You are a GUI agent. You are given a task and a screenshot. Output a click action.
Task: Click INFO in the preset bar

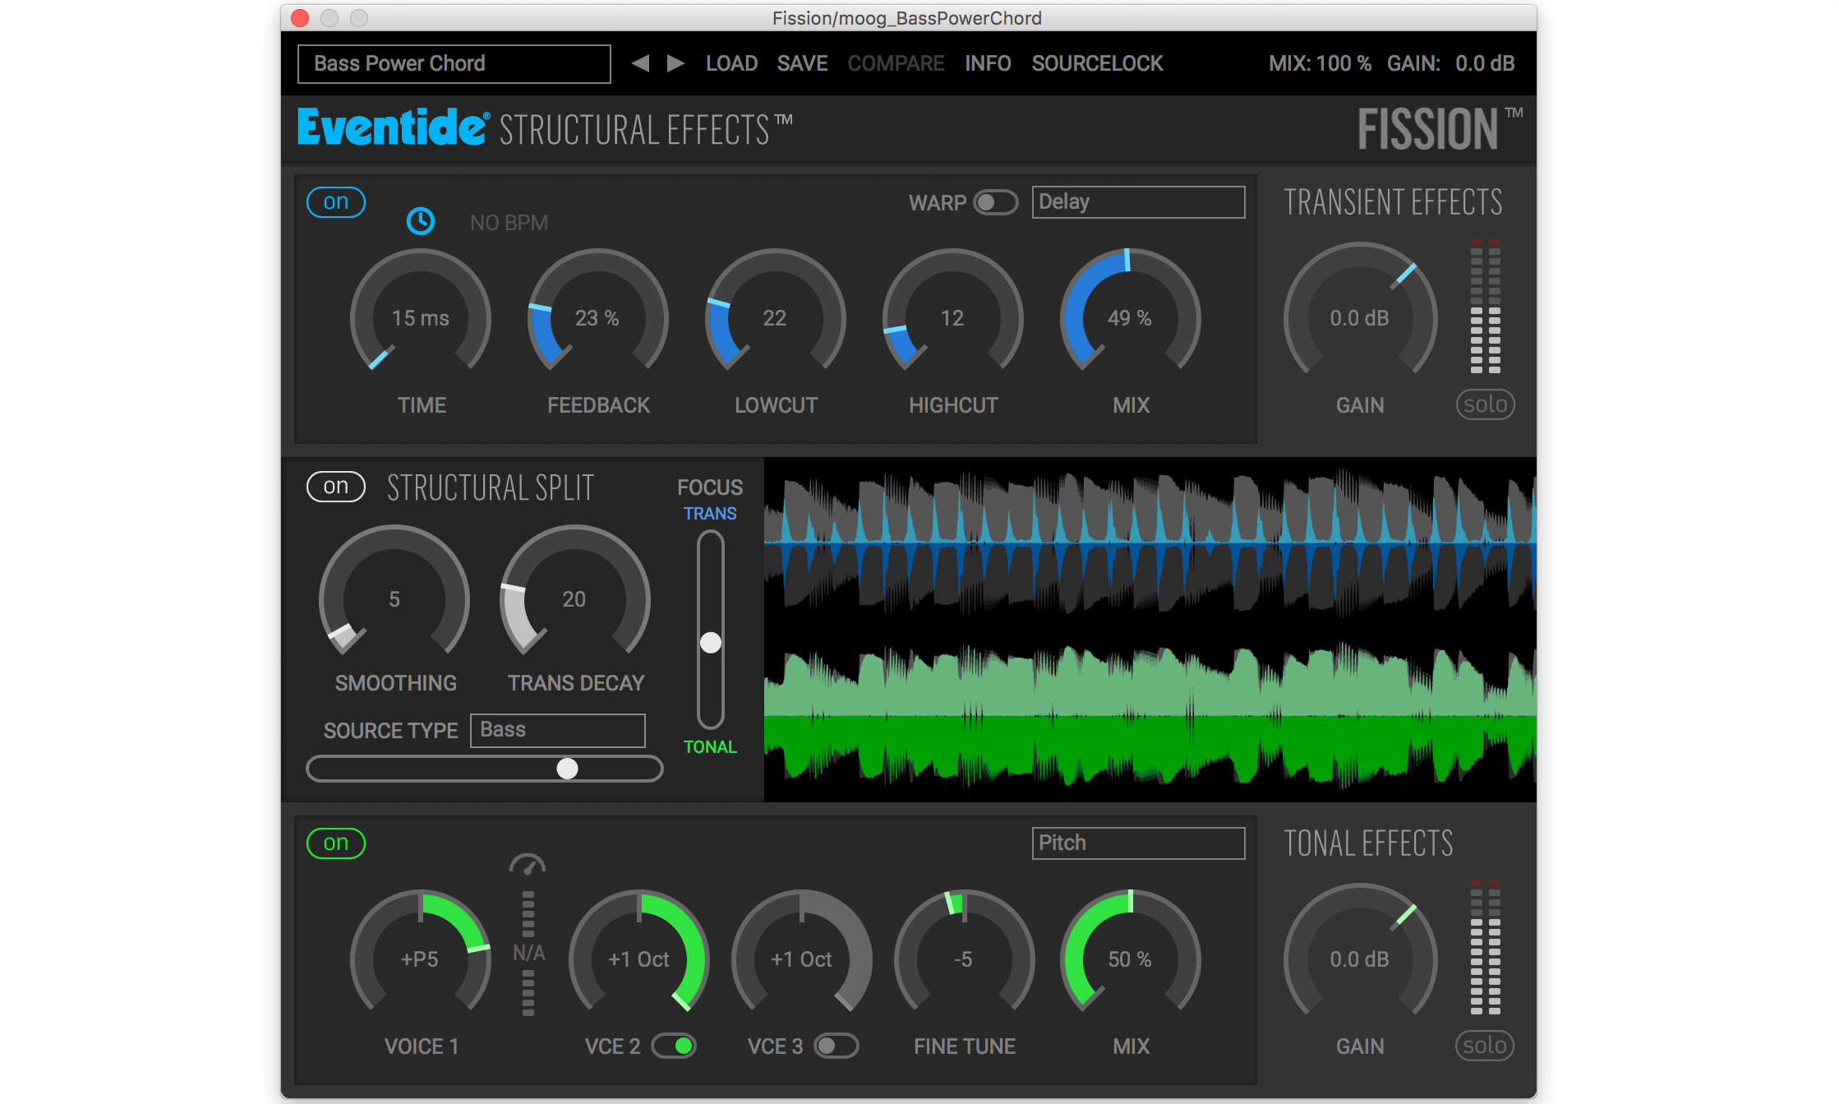click(988, 63)
